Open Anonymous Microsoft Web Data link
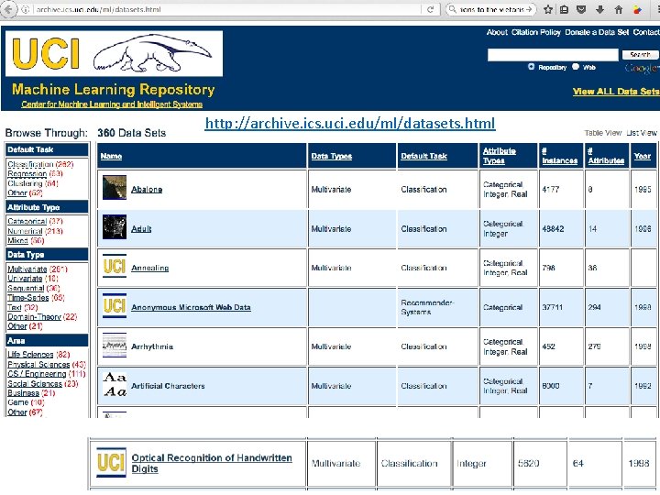 click(x=191, y=307)
